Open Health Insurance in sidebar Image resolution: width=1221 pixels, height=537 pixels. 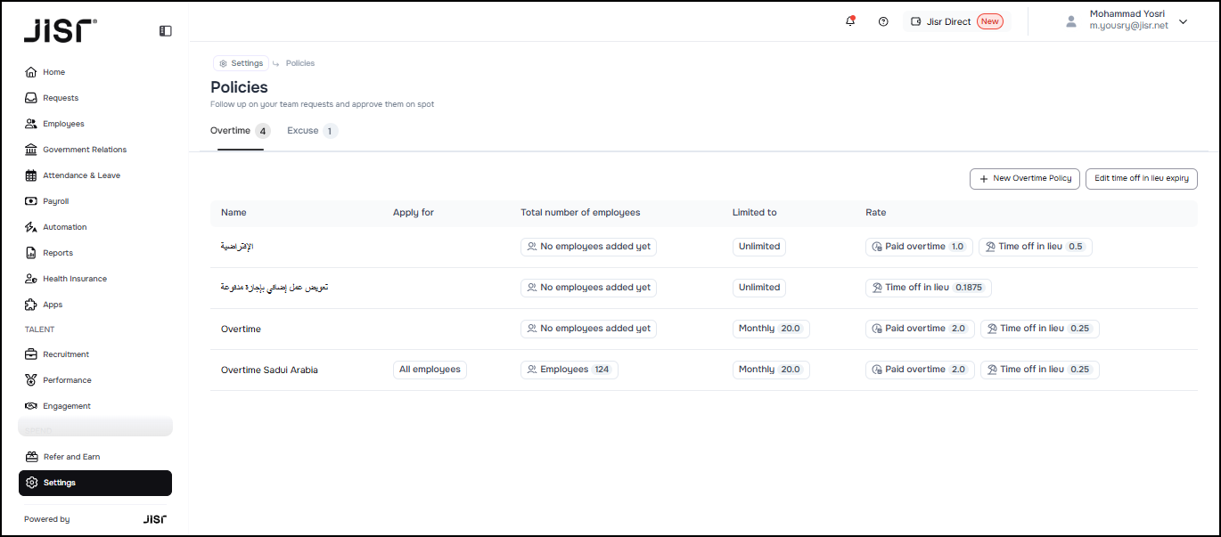click(x=74, y=279)
